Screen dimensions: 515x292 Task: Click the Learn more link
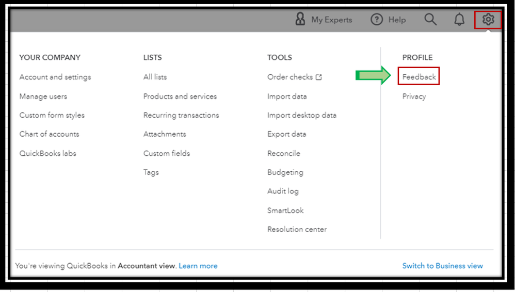[x=198, y=266]
